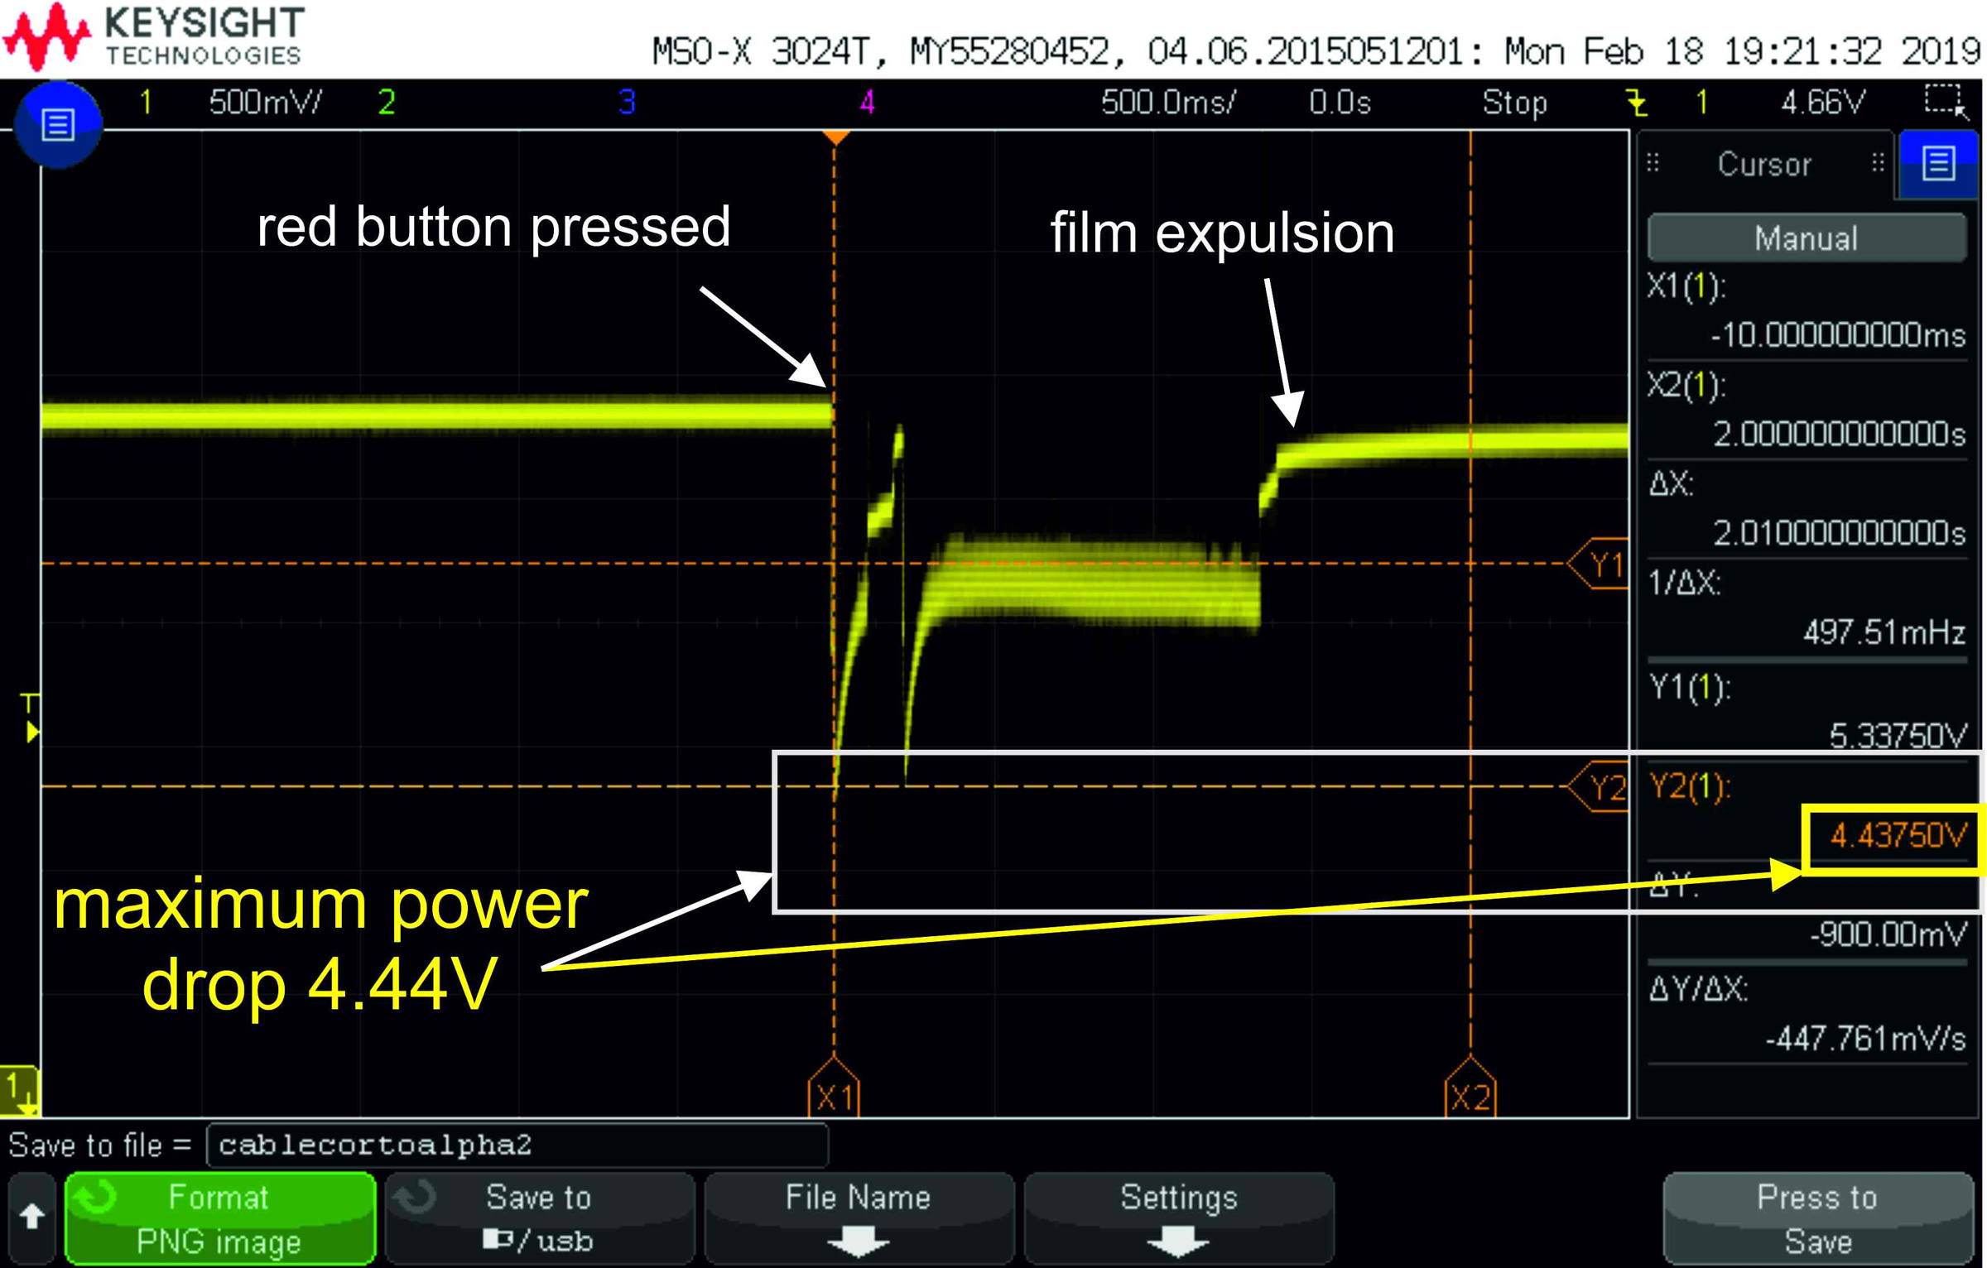Click the channel 1 ground level indicator

(19, 1091)
